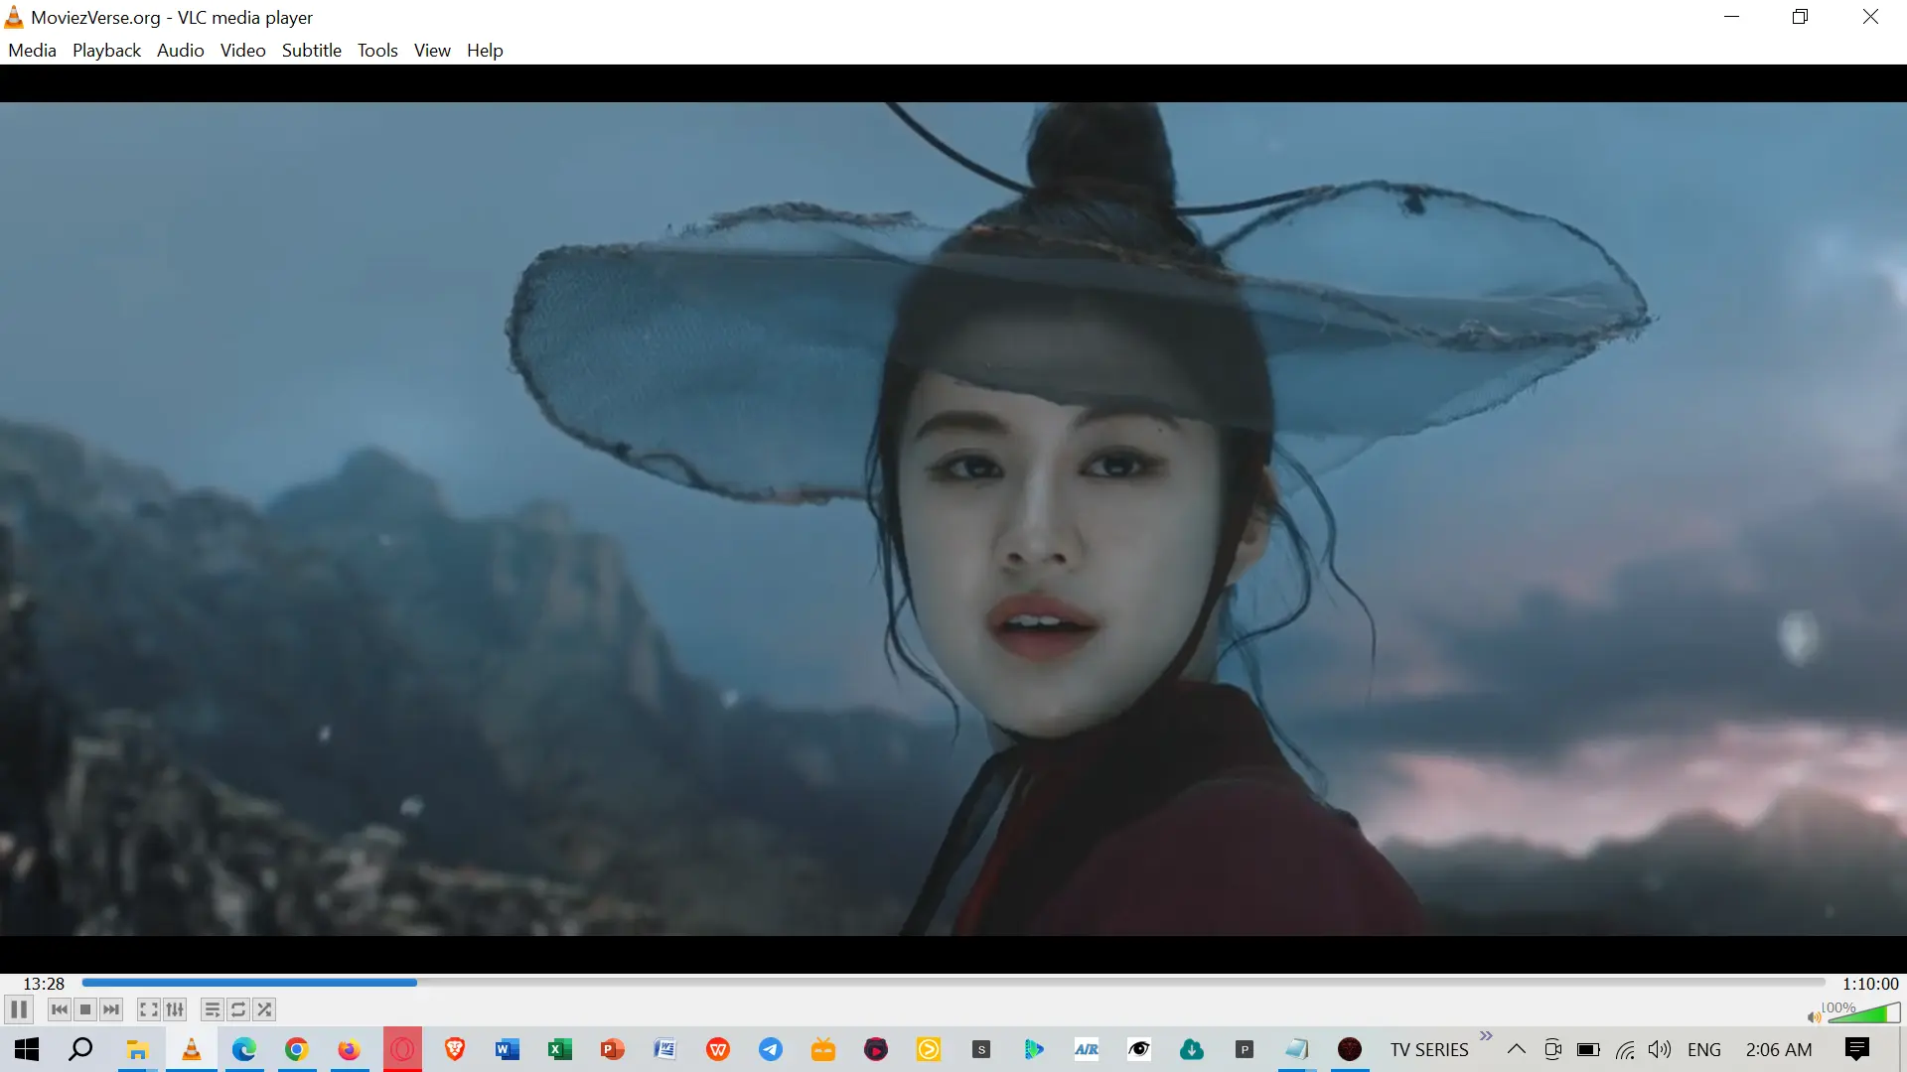Image resolution: width=1907 pixels, height=1072 pixels.
Task: Open the Tools menu
Action: (x=377, y=50)
